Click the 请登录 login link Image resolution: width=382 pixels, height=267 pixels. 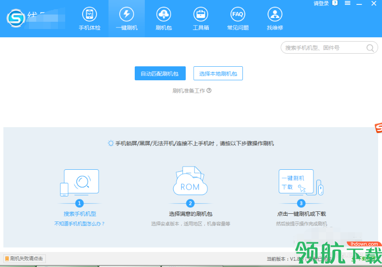321,3
